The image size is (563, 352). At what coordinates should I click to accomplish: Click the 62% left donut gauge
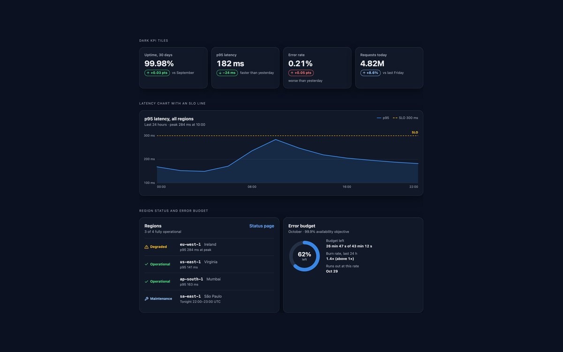pos(304,256)
